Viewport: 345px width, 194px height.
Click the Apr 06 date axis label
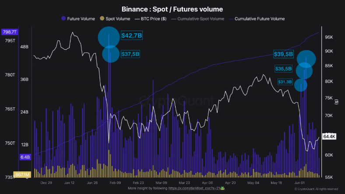(x=207, y=183)
